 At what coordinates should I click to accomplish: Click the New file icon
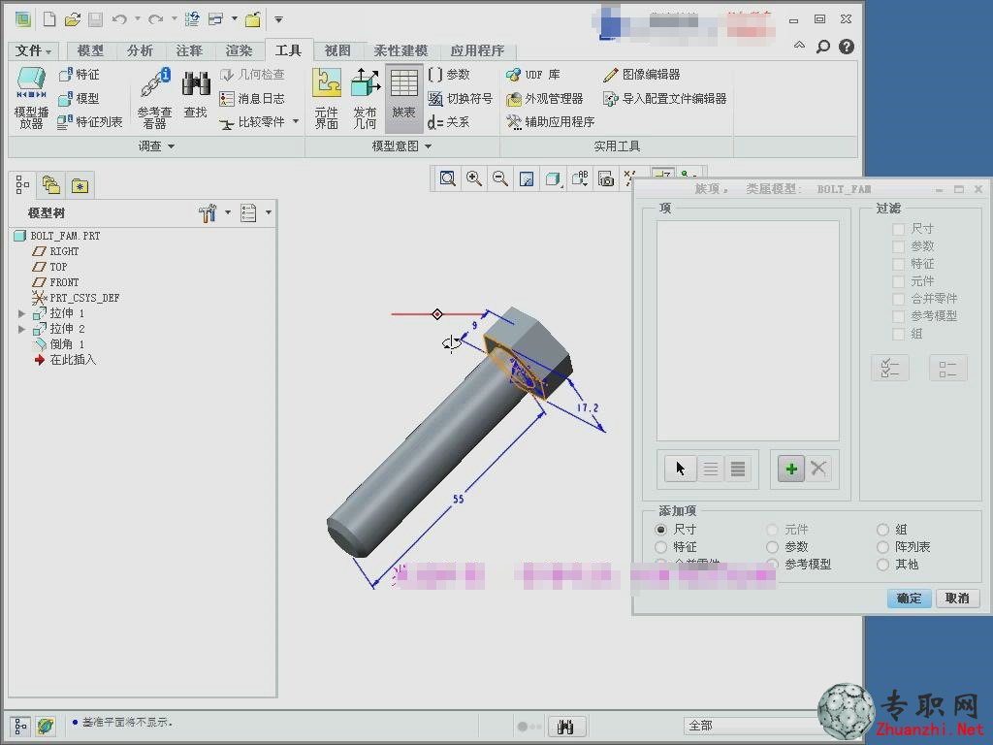pos(49,19)
